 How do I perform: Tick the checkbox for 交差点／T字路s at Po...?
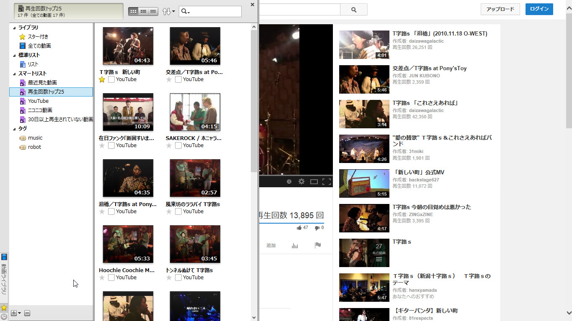tap(178, 79)
